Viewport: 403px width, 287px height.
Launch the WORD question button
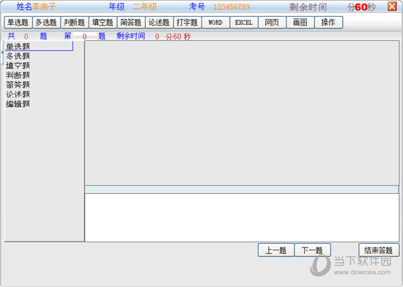point(215,23)
